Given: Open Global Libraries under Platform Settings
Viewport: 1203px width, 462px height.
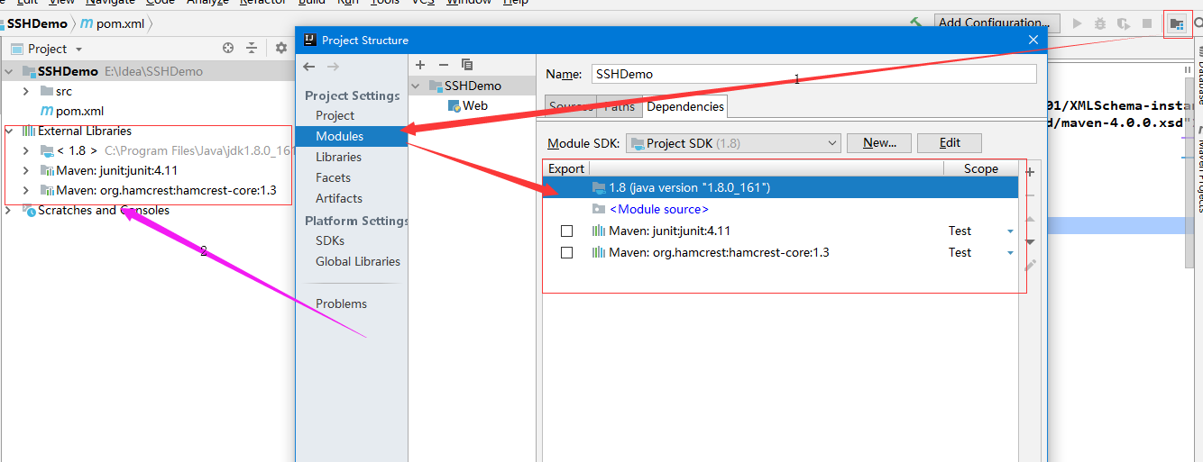Looking at the screenshot, I should point(358,261).
